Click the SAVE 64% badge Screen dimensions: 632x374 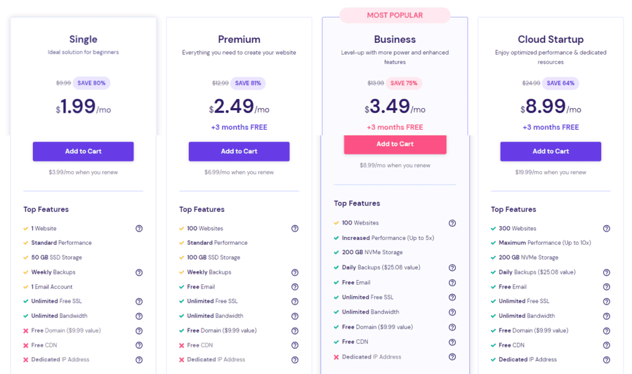pyautogui.click(x=560, y=84)
